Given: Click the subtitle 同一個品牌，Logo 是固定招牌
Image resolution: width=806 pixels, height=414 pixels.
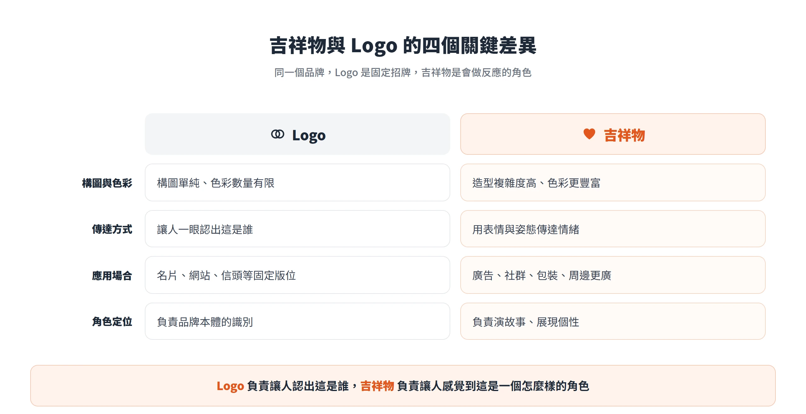Looking at the screenshot, I should pyautogui.click(x=343, y=73).
